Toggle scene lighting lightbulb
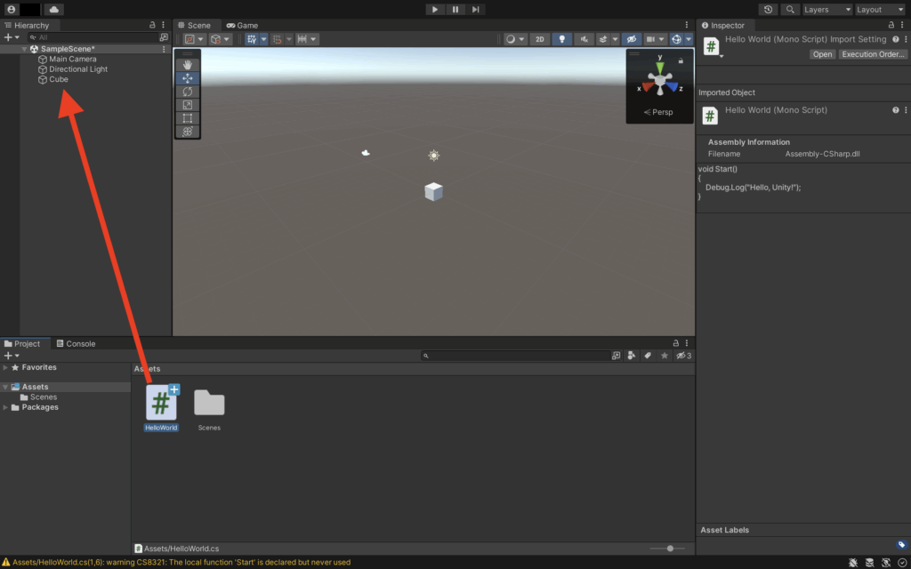 coord(561,39)
